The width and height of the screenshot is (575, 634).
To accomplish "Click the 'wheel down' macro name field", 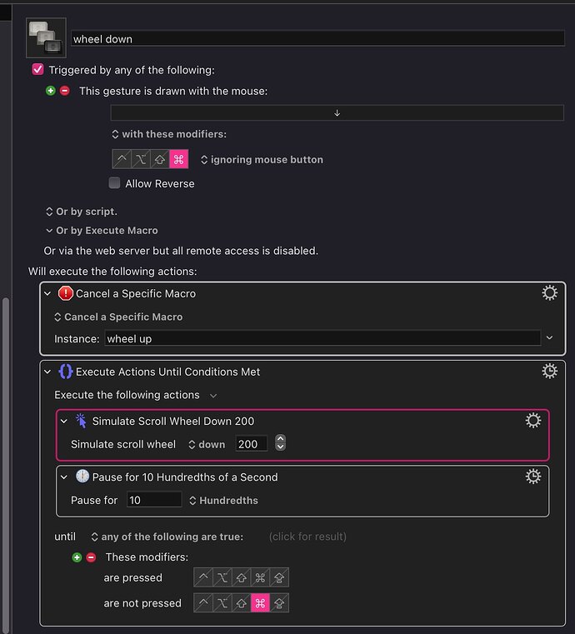I will click(x=317, y=38).
